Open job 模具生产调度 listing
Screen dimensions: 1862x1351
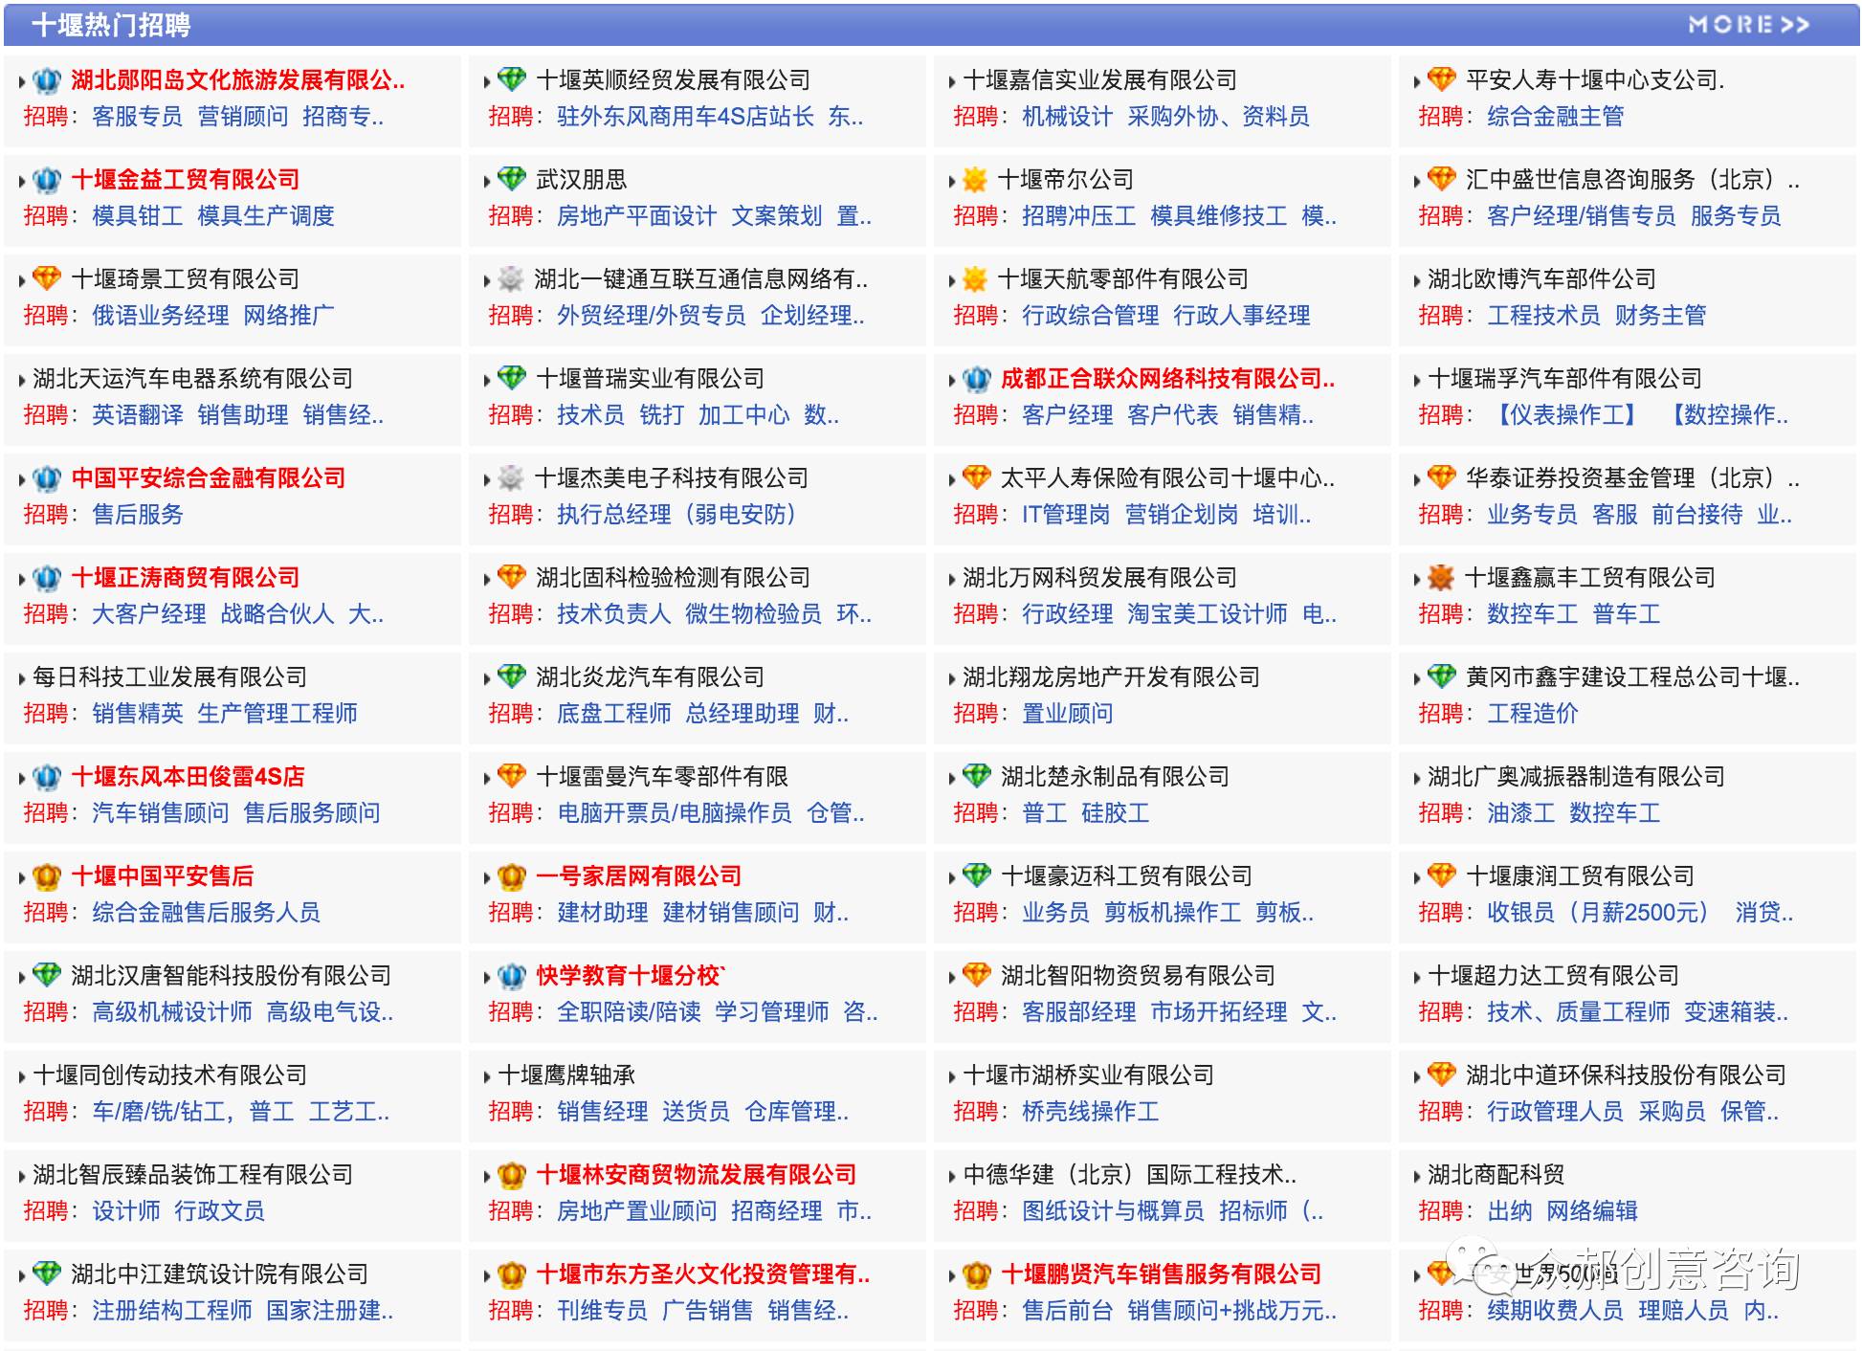click(x=265, y=216)
